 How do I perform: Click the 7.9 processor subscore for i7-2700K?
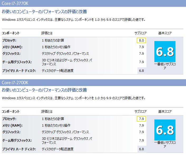[141, 119]
